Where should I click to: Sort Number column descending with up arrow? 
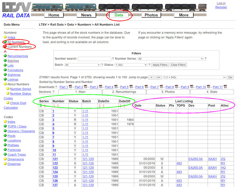(x=58, y=106)
